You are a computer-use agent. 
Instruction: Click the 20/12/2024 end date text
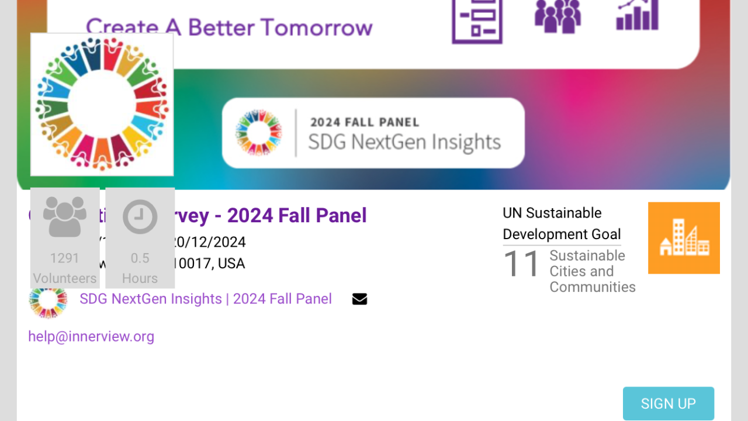point(210,242)
